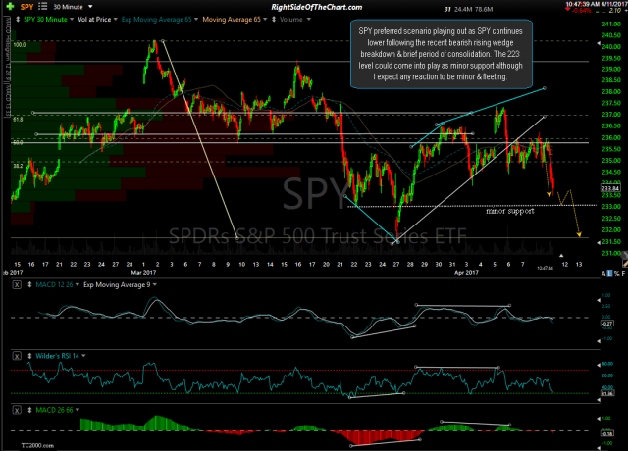This screenshot has width=628, height=451.
Task: Click the move handle of MACD 12 26 pane
Action: [29, 285]
